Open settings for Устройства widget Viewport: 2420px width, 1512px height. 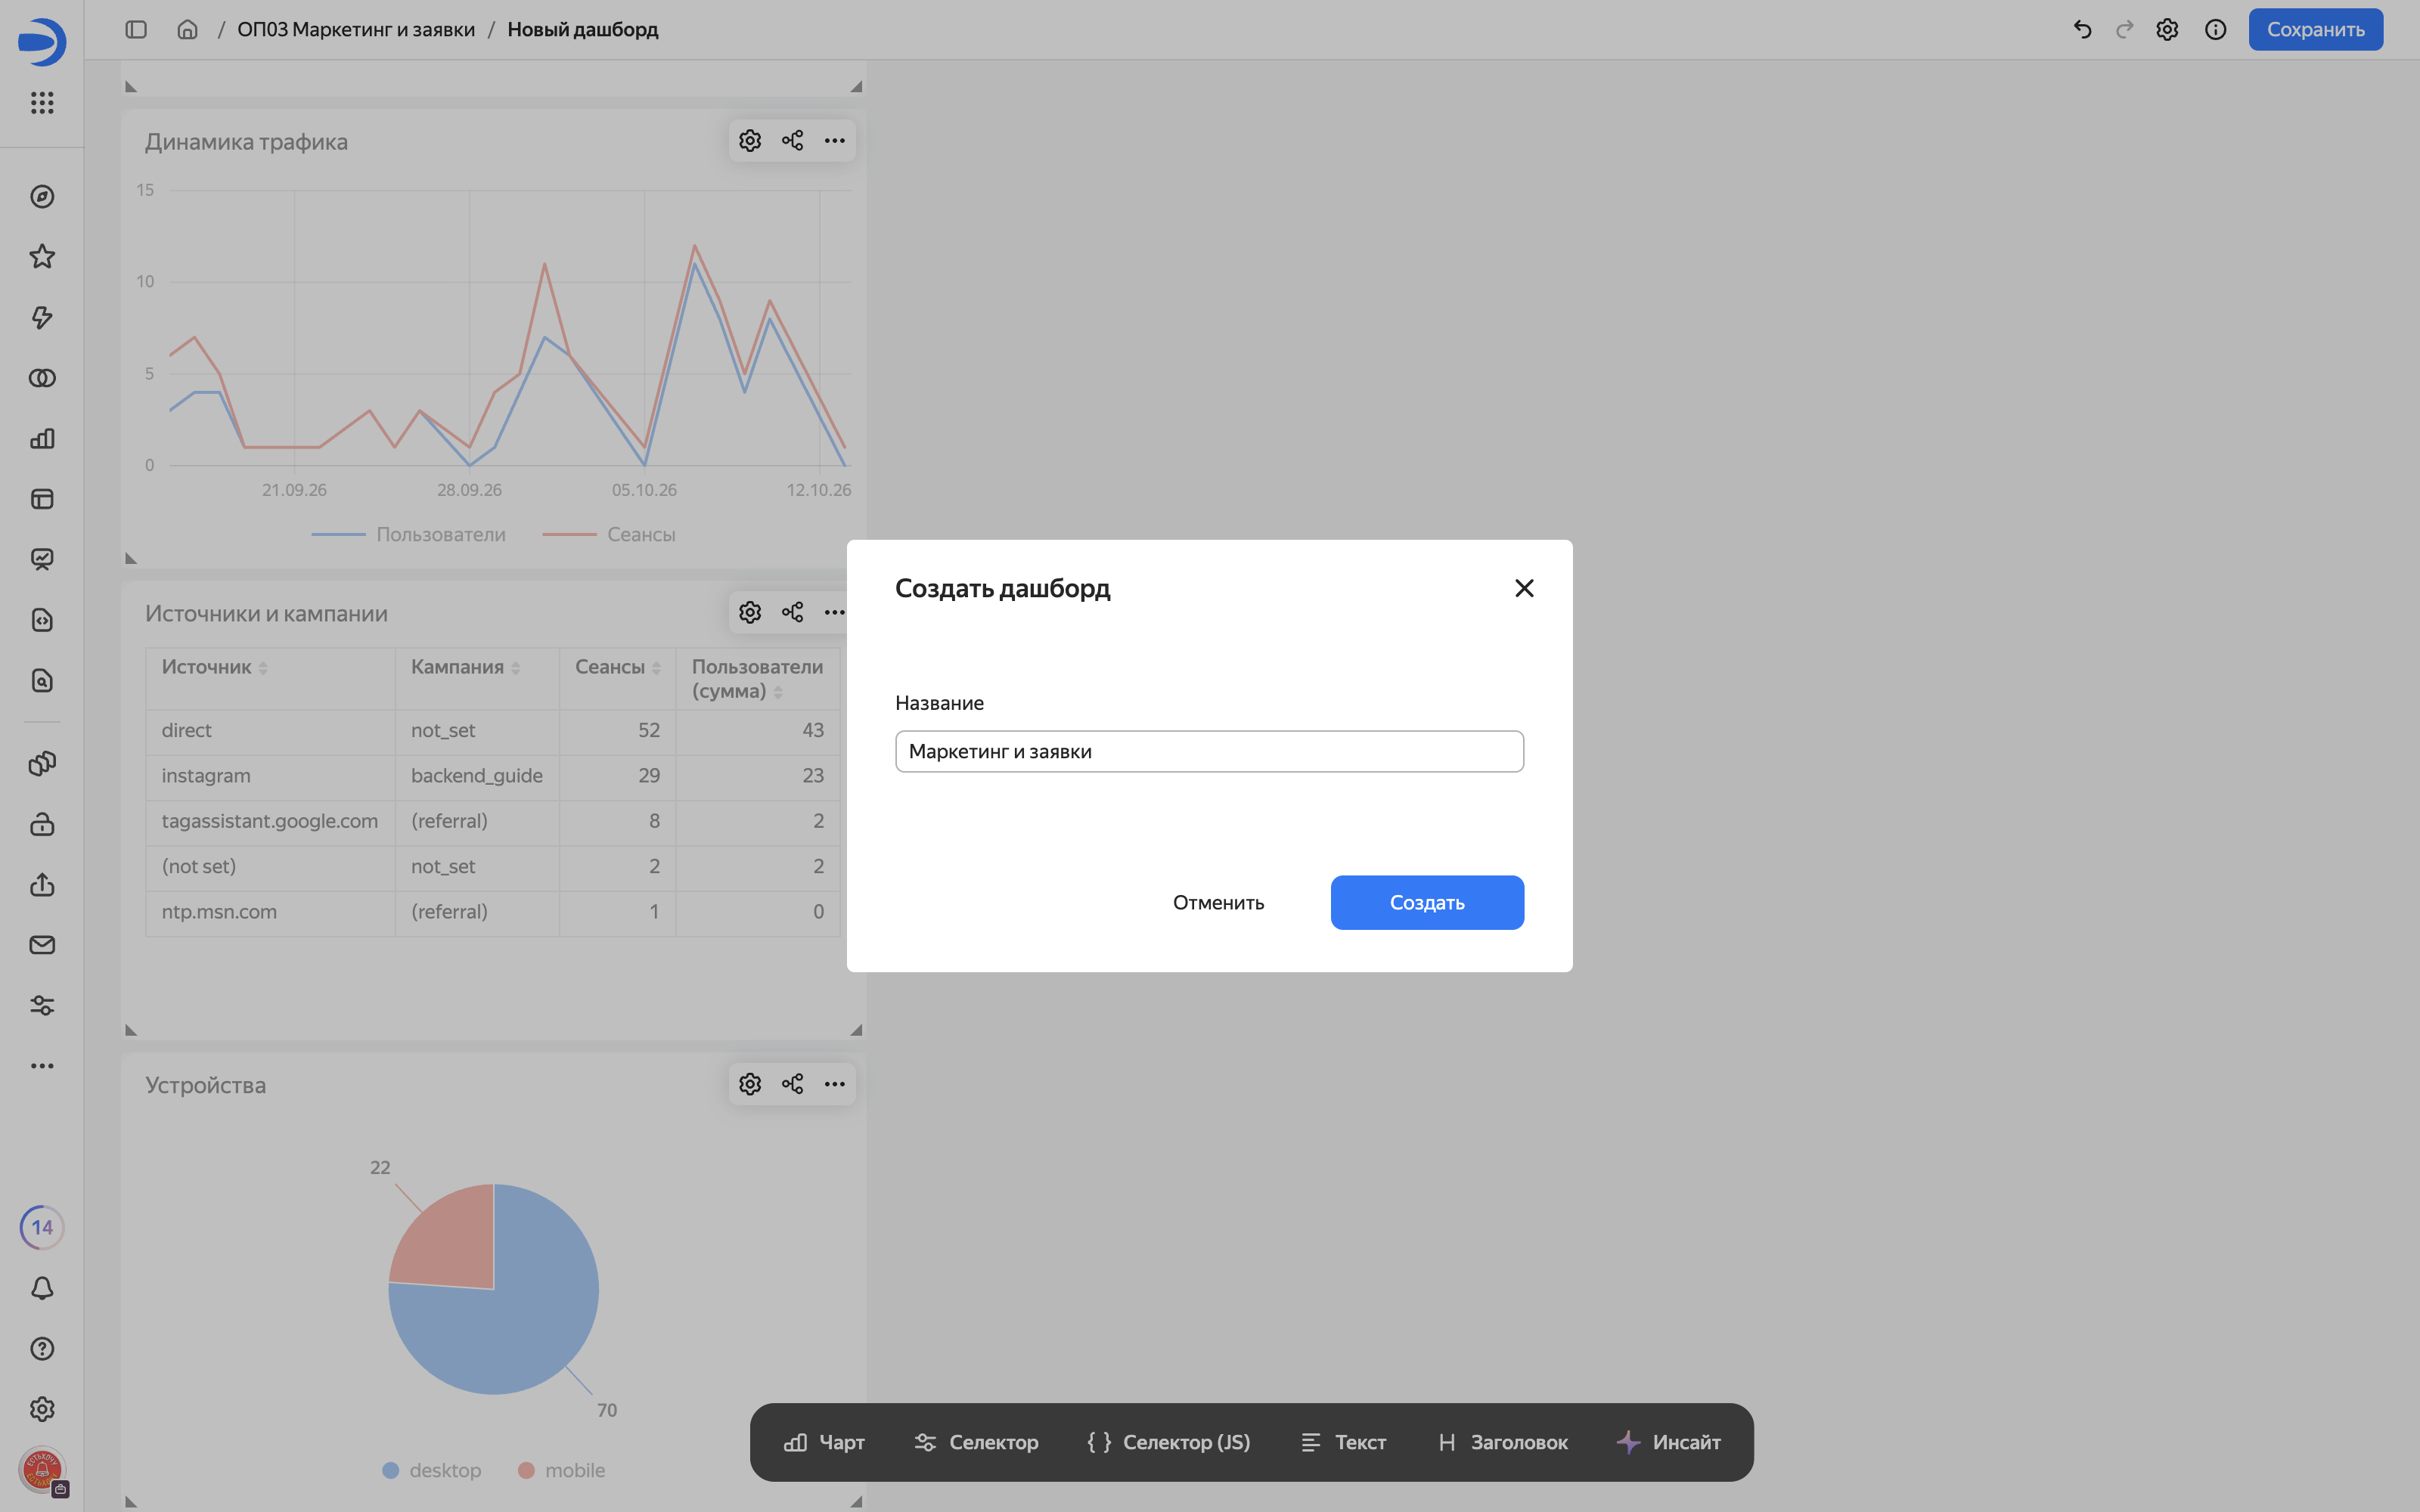[x=750, y=1084]
